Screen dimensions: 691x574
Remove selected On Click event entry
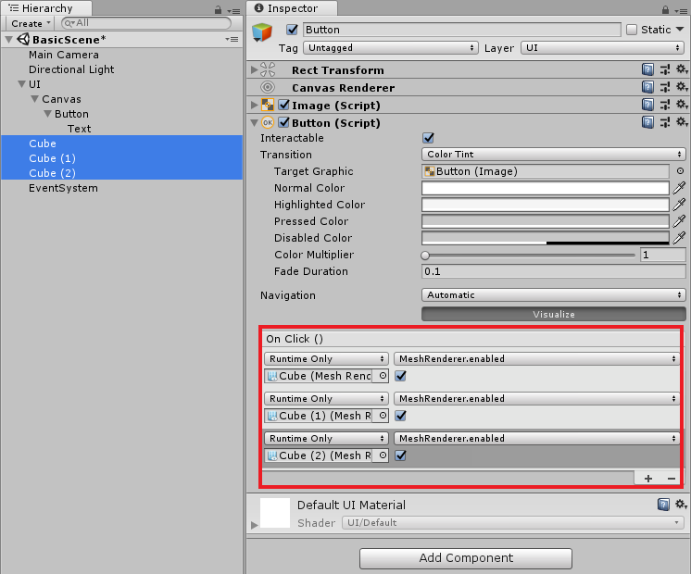tap(672, 479)
